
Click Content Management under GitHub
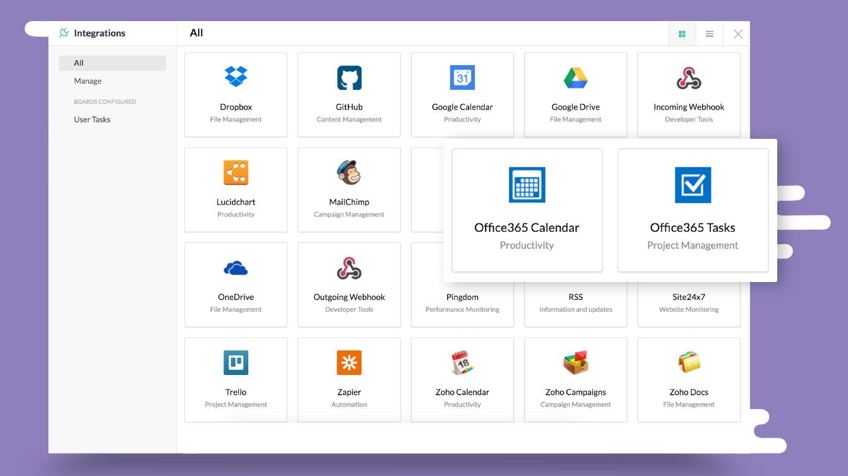click(349, 120)
